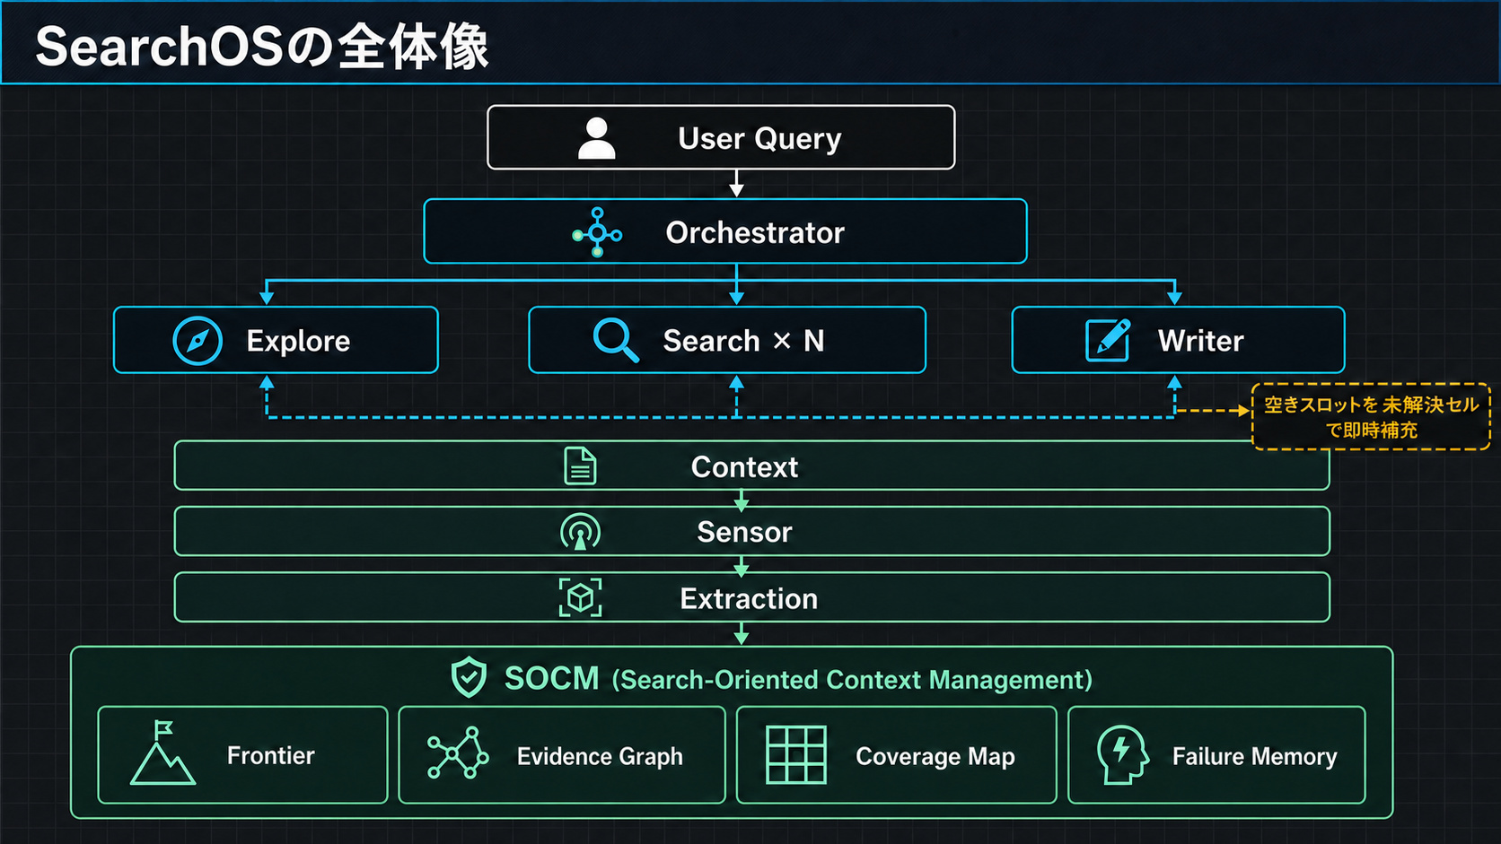Click the document icon in the Context bar
1501x844 pixels.
click(x=580, y=466)
